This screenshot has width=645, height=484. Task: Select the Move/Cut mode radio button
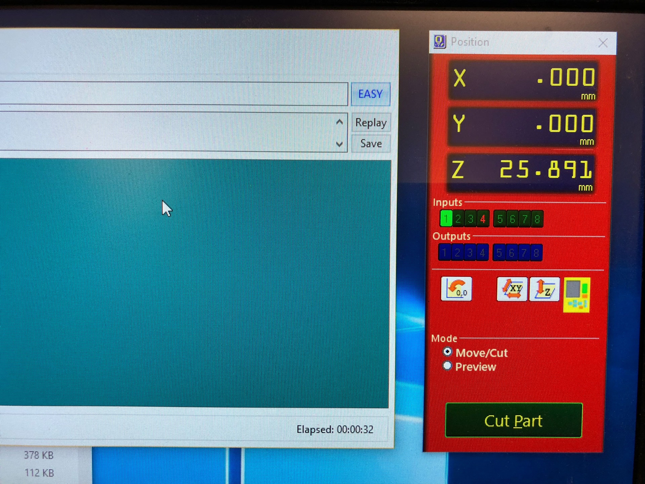pos(447,352)
